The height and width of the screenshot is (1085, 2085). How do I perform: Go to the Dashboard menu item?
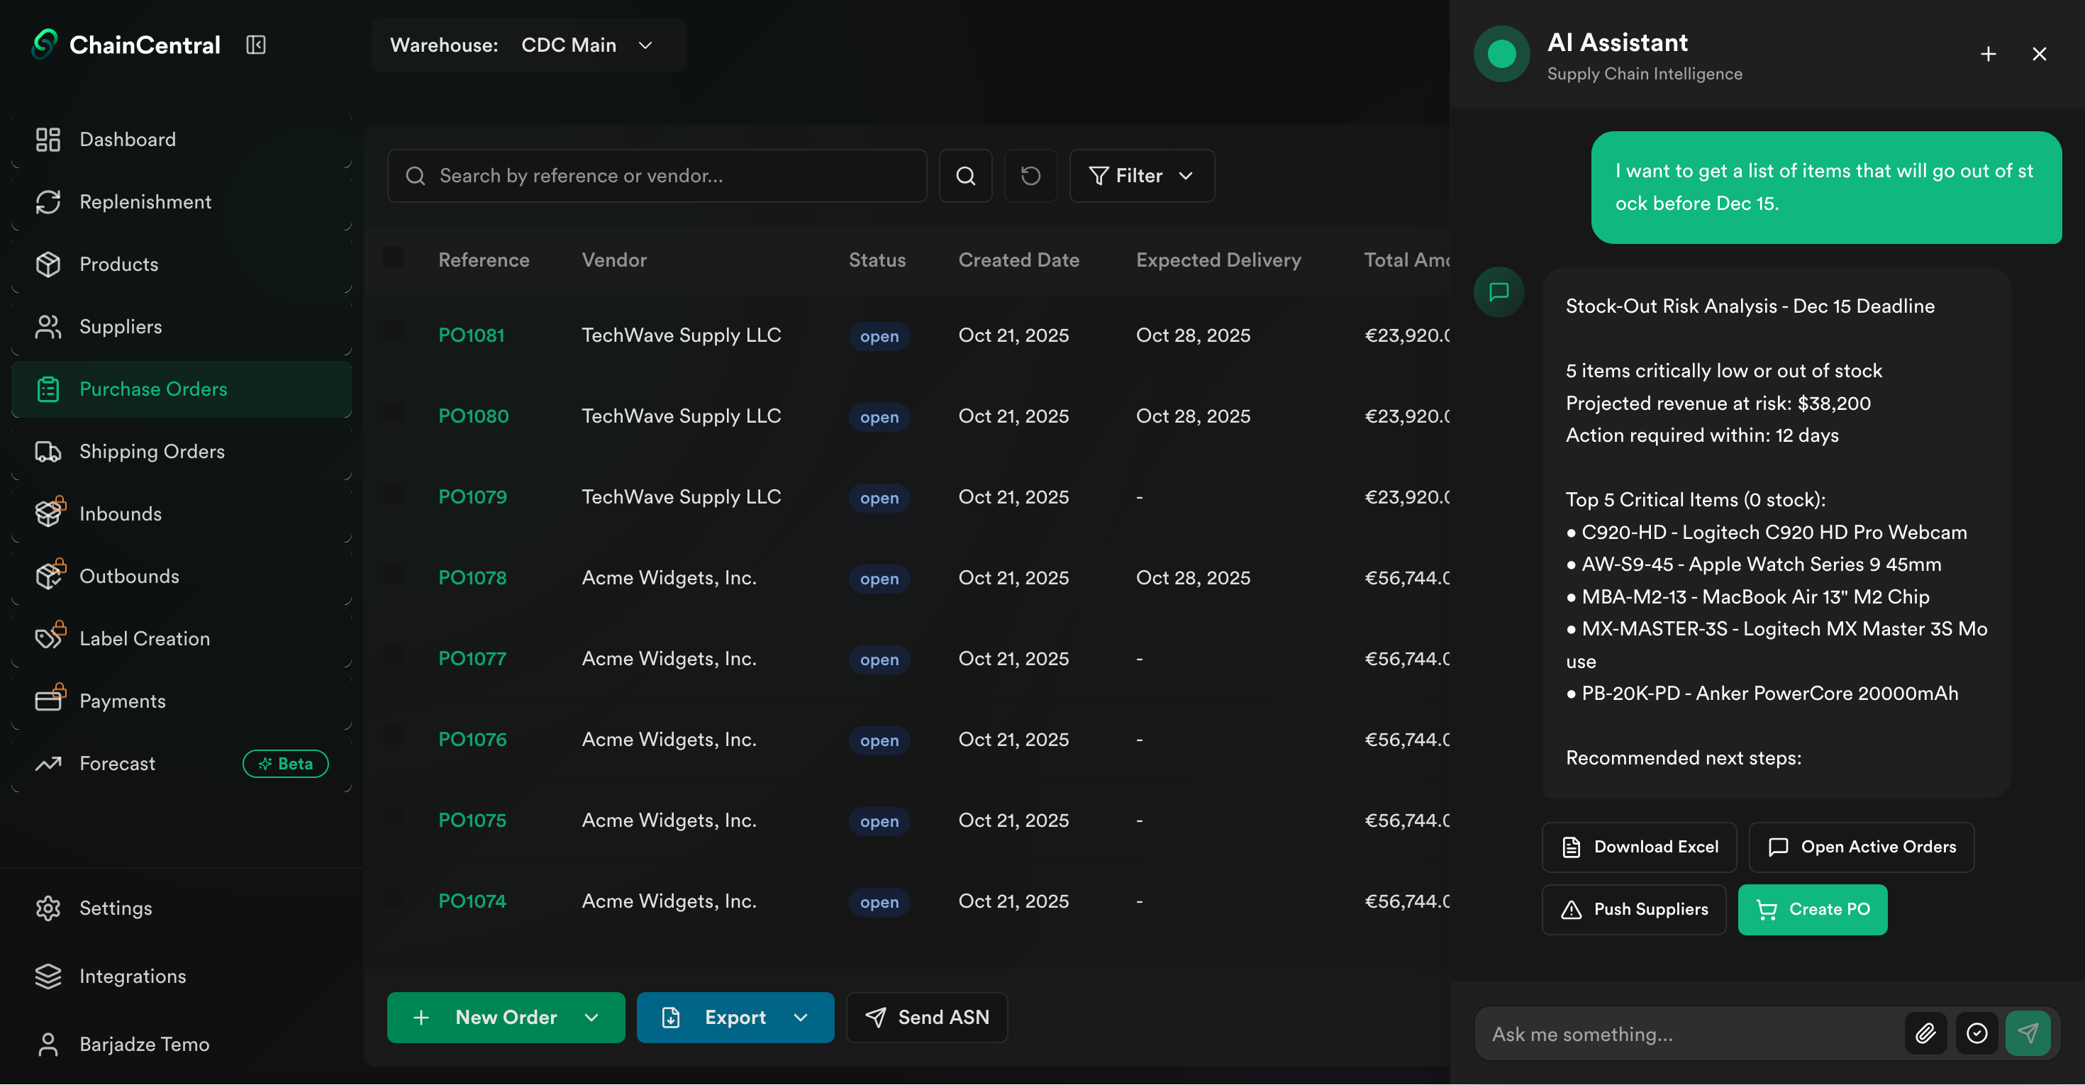[x=127, y=139]
